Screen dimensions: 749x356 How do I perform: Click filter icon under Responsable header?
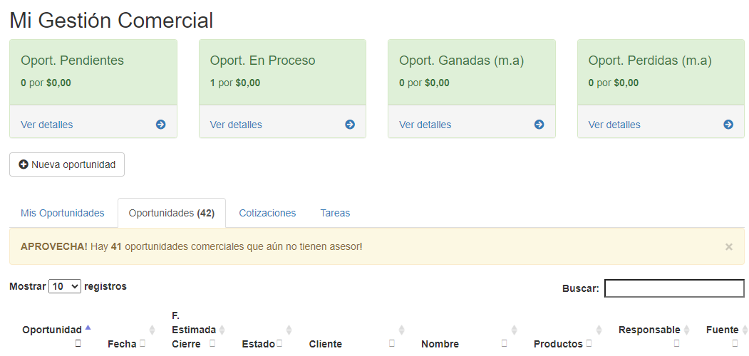[x=676, y=342]
